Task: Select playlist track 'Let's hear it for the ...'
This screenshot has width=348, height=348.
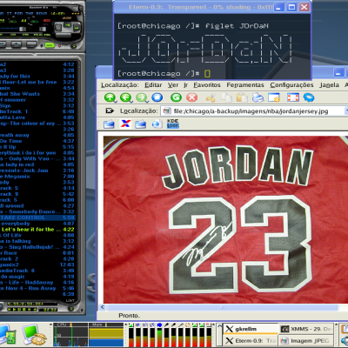Action: coord(37,230)
